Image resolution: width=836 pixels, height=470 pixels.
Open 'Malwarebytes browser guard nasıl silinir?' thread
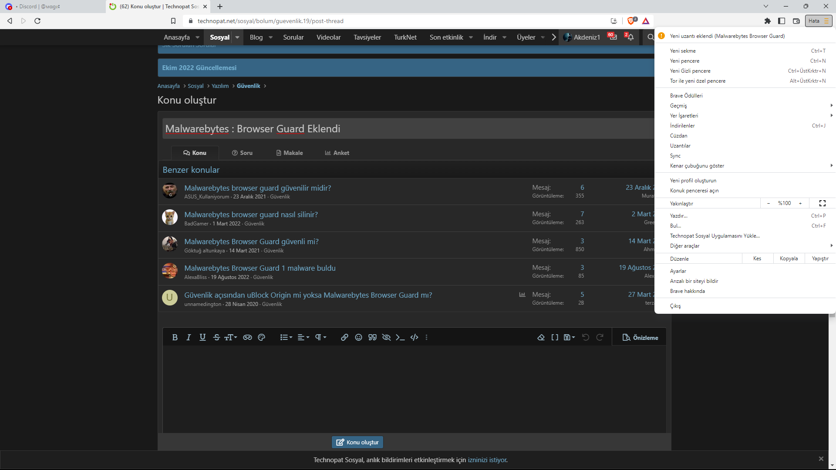coord(251,215)
